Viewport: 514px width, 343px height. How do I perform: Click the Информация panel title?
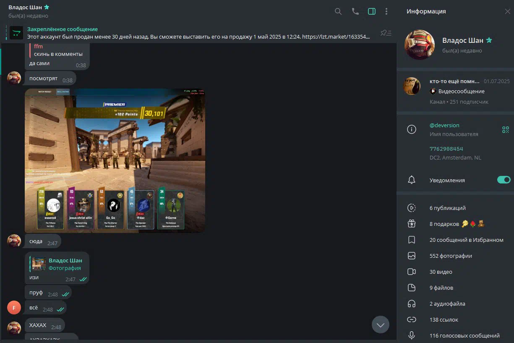click(x=426, y=11)
